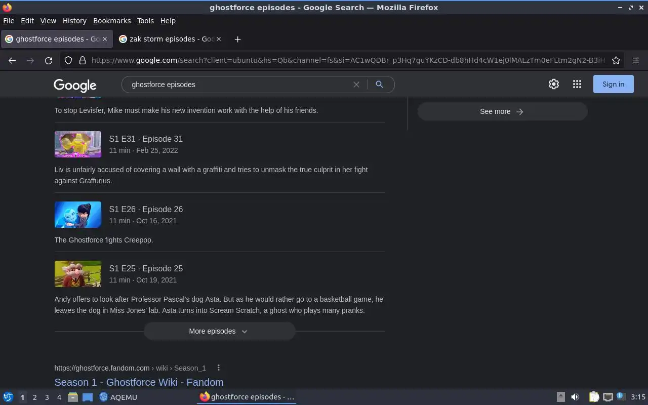648x405 pixels.
Task: Open Season 1 - Ghostforce Wiki link
Action: click(139, 382)
